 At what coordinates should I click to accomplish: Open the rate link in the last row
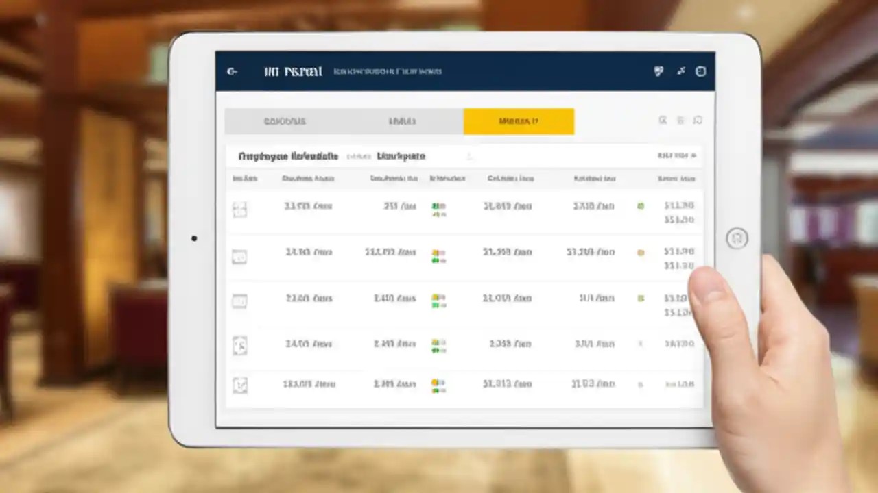tap(678, 384)
